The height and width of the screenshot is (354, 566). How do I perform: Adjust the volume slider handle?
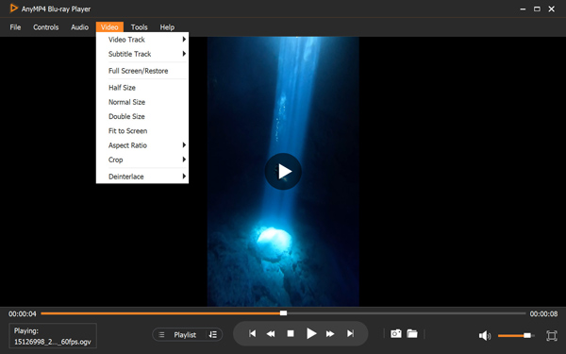click(527, 335)
